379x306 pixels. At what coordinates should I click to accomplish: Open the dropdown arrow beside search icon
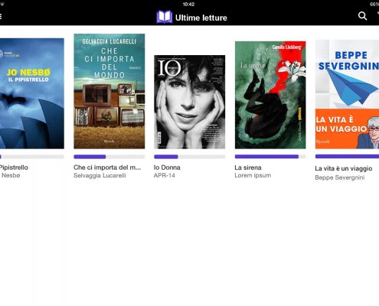[378, 14]
